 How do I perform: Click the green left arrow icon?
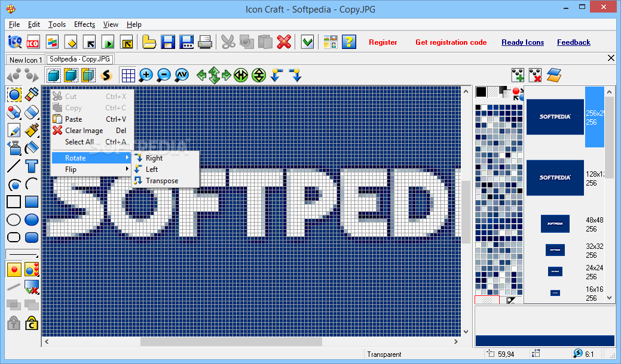coord(201,75)
